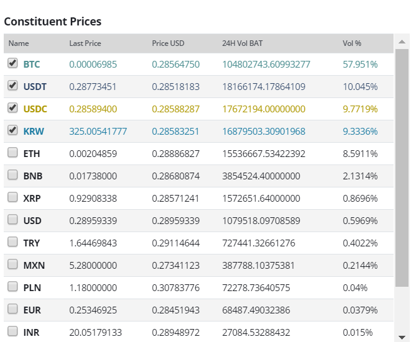This screenshot has width=411, height=342.
Task: Click the Name column header
Action: 19,43
